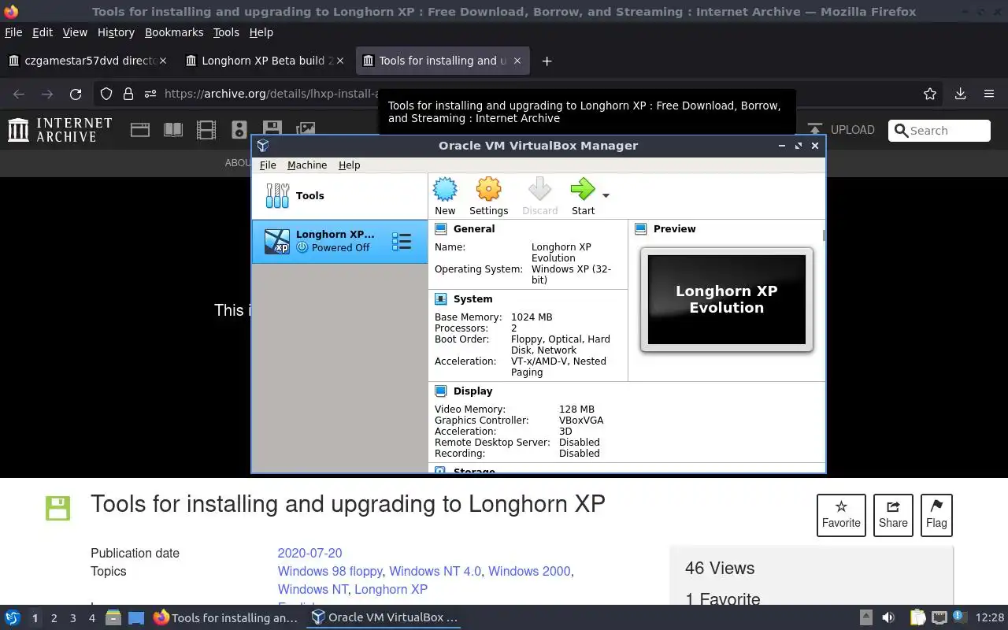Click the Display section header
The image size is (1008, 630).
pos(472,391)
